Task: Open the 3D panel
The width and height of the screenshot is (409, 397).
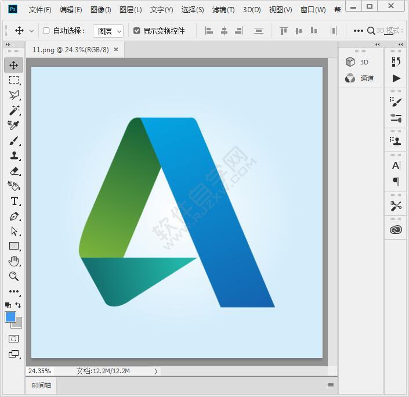Action: click(358, 62)
